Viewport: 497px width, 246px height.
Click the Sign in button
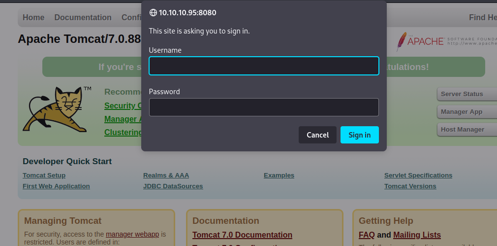[359, 135]
